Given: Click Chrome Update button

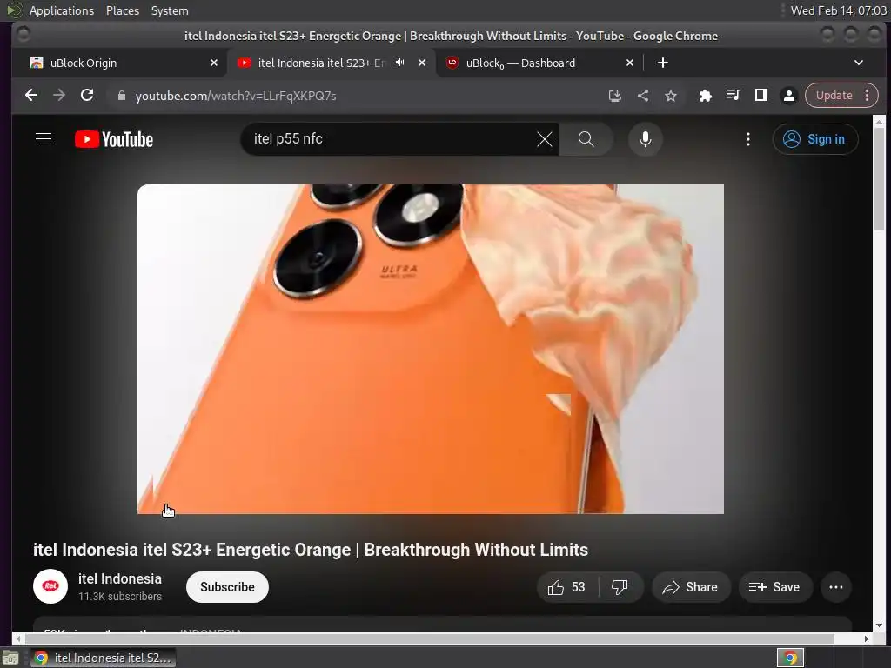Looking at the screenshot, I should 834,96.
